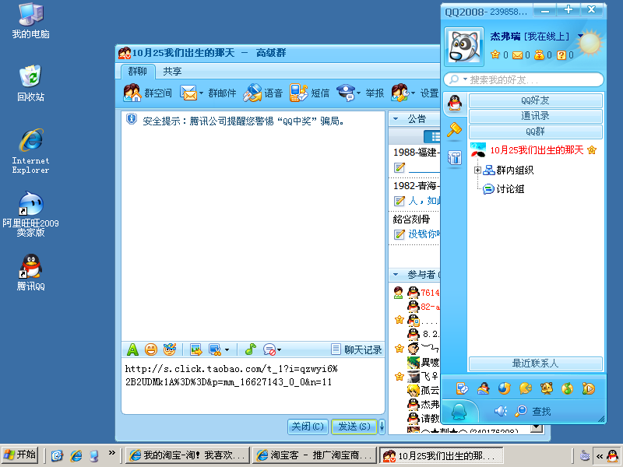Select the hammer auction sidebar tab
Viewport: 623px width, 467px height.
[455, 130]
